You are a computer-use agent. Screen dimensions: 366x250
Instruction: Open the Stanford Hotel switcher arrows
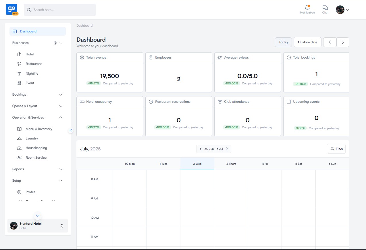click(x=62, y=226)
